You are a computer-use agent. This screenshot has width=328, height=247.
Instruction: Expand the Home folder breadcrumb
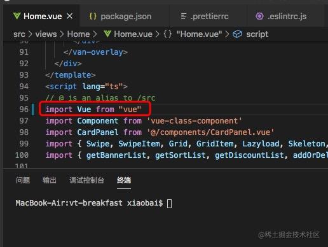pos(78,34)
